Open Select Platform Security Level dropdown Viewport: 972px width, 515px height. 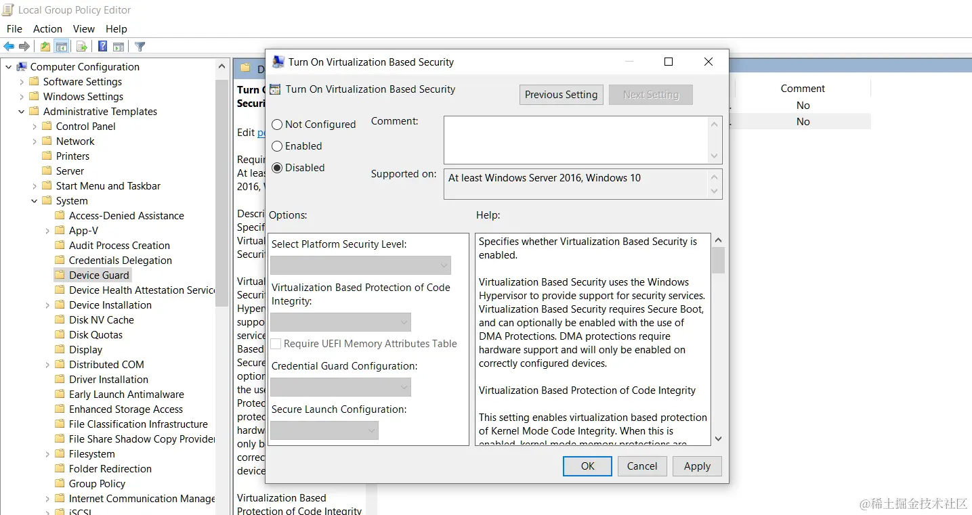point(360,265)
